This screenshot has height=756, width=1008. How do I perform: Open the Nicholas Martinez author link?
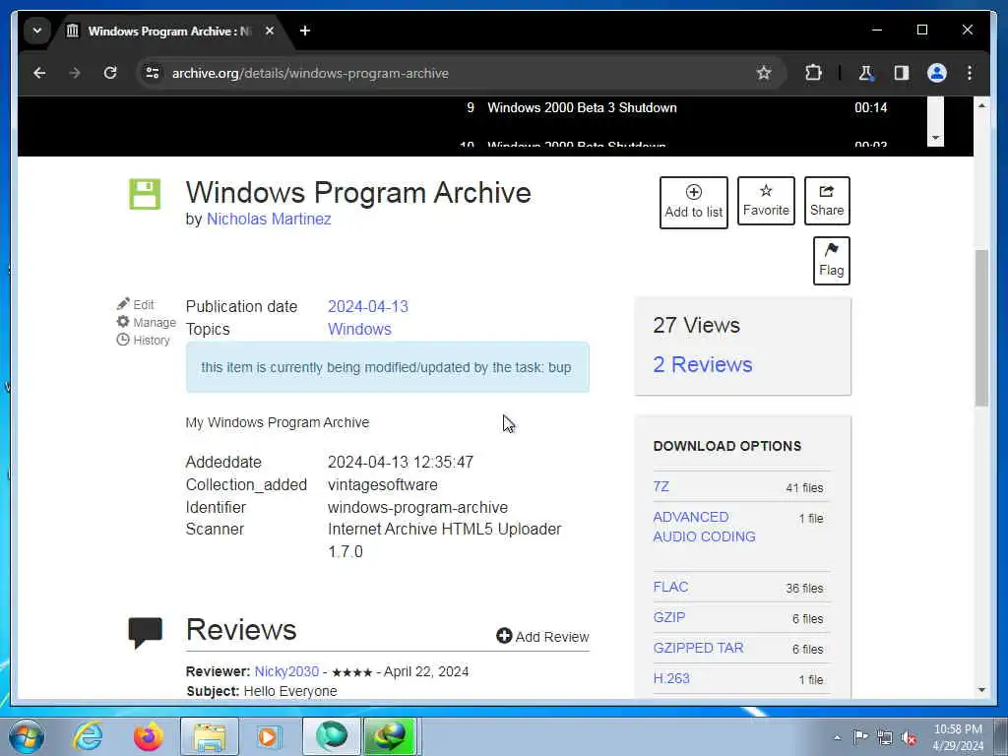coord(269,220)
